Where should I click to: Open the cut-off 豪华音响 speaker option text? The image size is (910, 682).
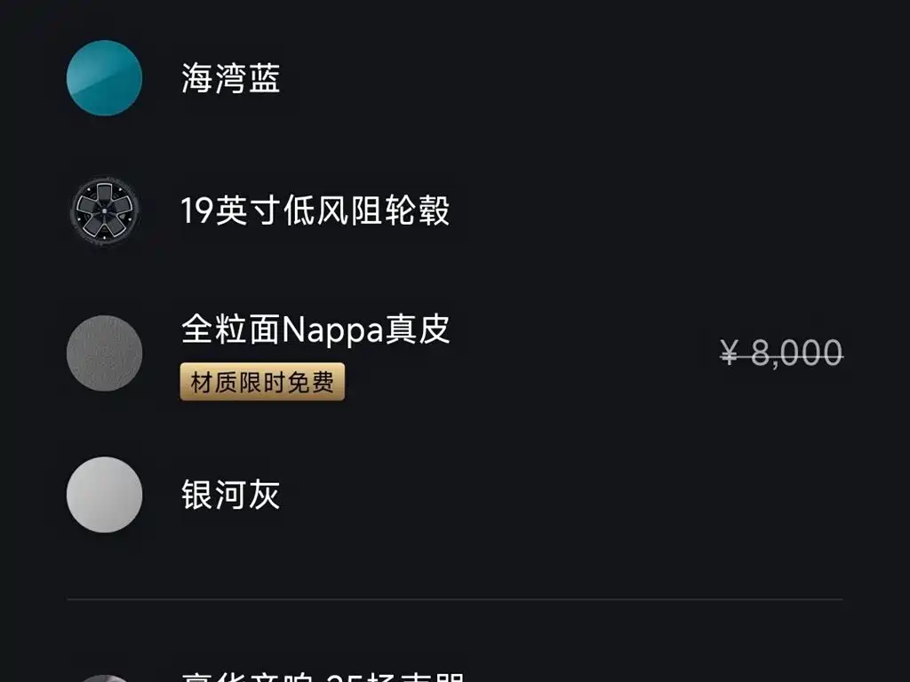point(323,677)
